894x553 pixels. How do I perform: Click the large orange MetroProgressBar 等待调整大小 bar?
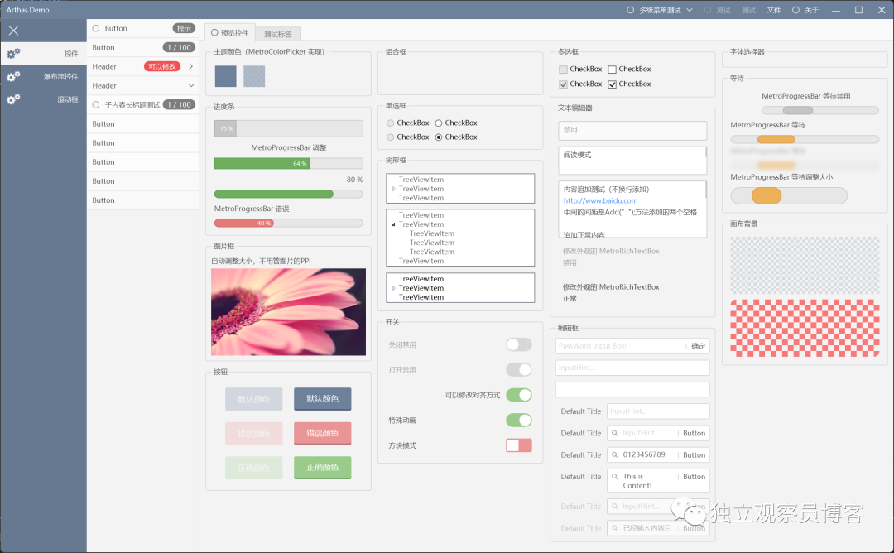click(789, 195)
